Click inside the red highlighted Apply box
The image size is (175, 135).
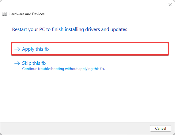pos(90,49)
